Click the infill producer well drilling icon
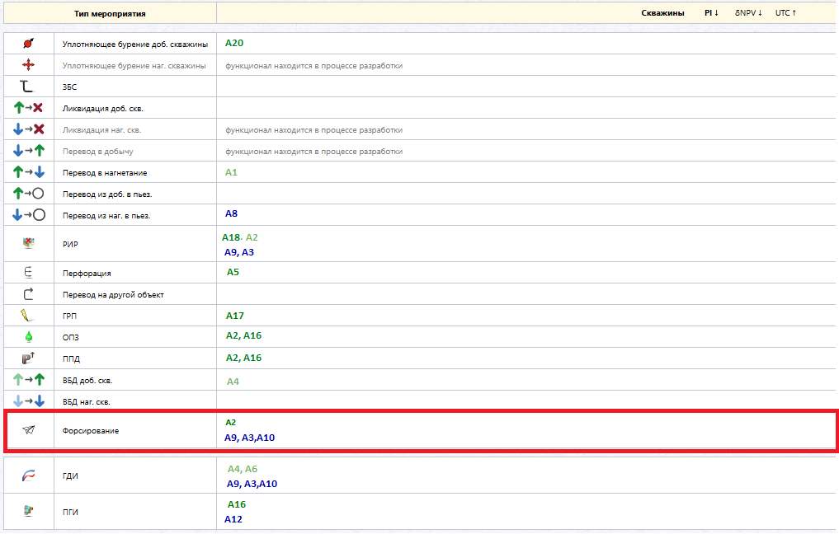839x534 pixels. [28, 44]
